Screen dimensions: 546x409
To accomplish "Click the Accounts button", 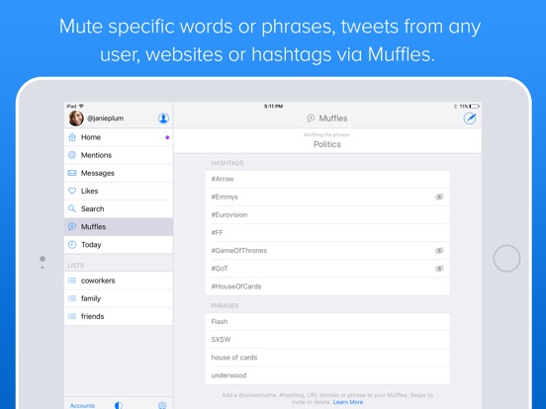I will [x=82, y=405].
